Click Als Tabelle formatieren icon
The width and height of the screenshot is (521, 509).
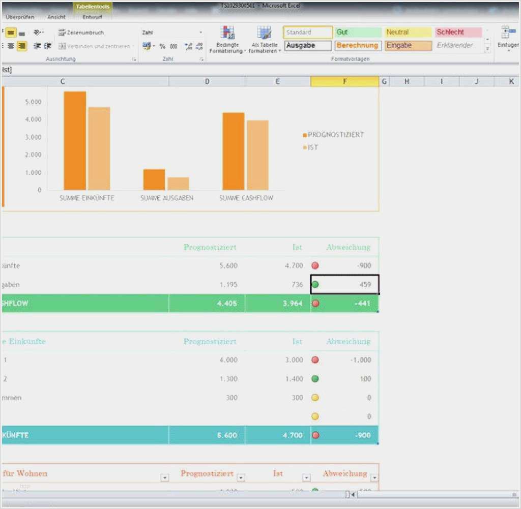pyautogui.click(x=264, y=34)
